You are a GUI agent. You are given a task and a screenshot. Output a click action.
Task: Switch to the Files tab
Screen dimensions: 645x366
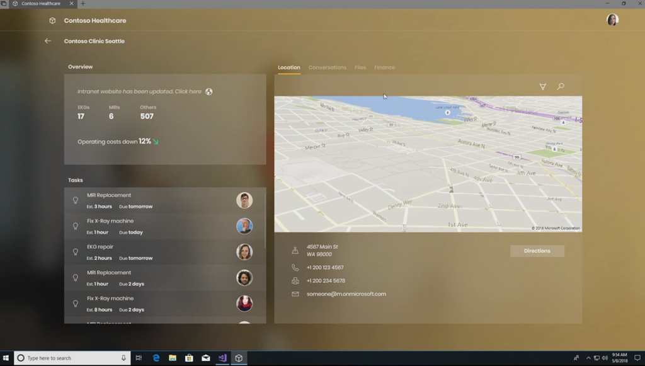point(360,67)
